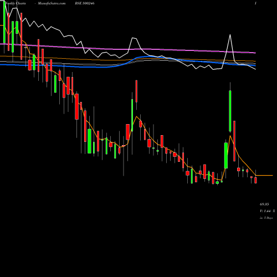Click the "MunafaSutra.com" header text
The image size is (277, 277).
pos(52,3)
